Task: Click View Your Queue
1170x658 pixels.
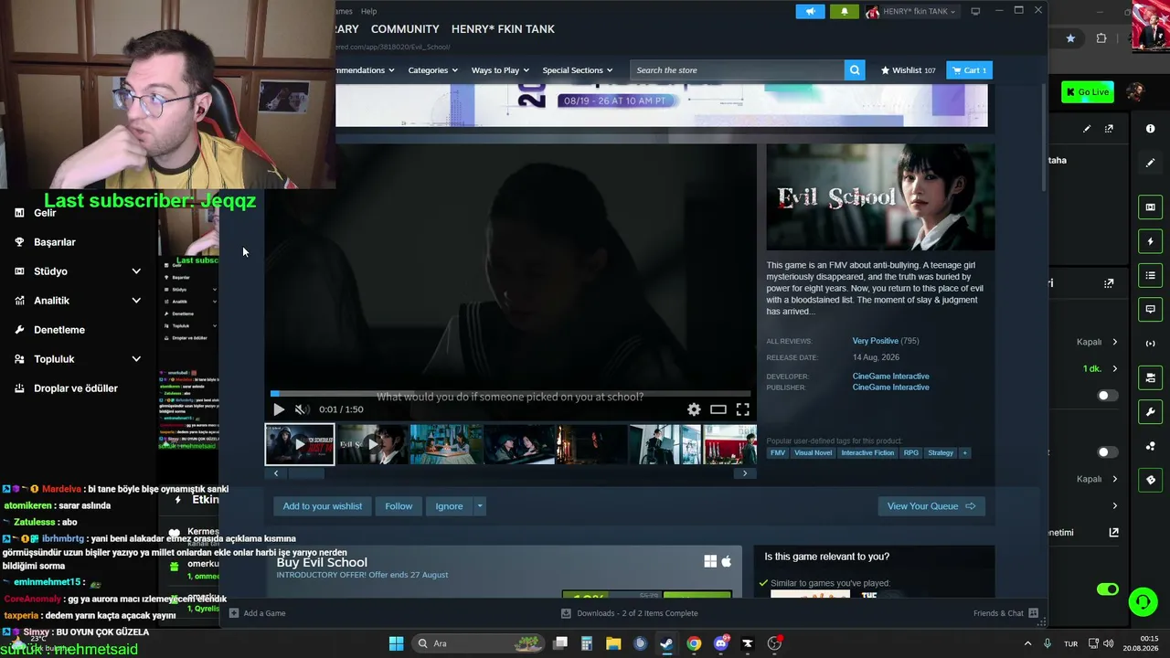Action: (x=931, y=506)
